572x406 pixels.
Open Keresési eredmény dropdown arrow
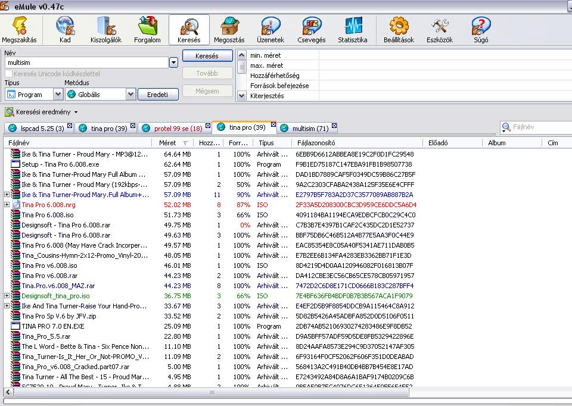point(76,113)
